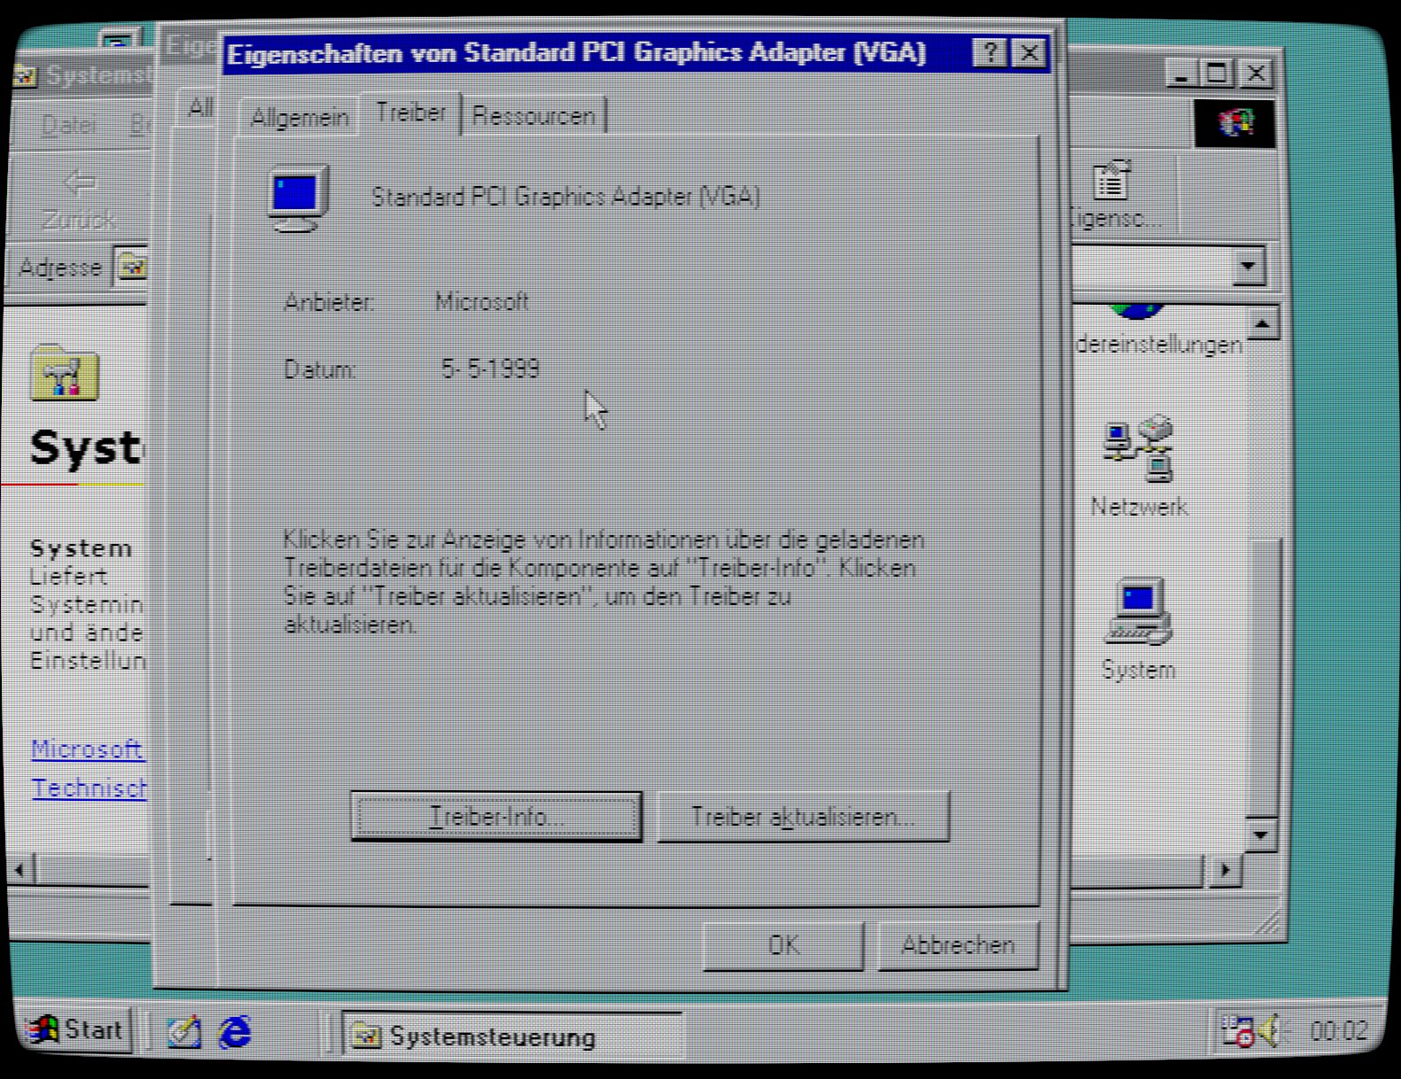The width and height of the screenshot is (1401, 1079).
Task: Cancel with the Abbrechen button
Action: [x=957, y=945]
